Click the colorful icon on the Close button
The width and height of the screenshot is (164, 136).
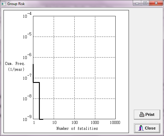point(141,128)
